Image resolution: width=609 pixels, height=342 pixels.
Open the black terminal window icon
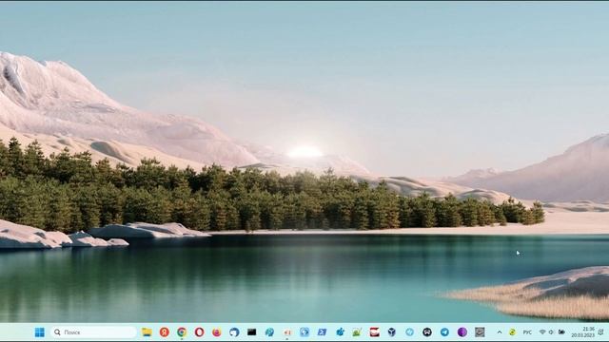(251, 332)
